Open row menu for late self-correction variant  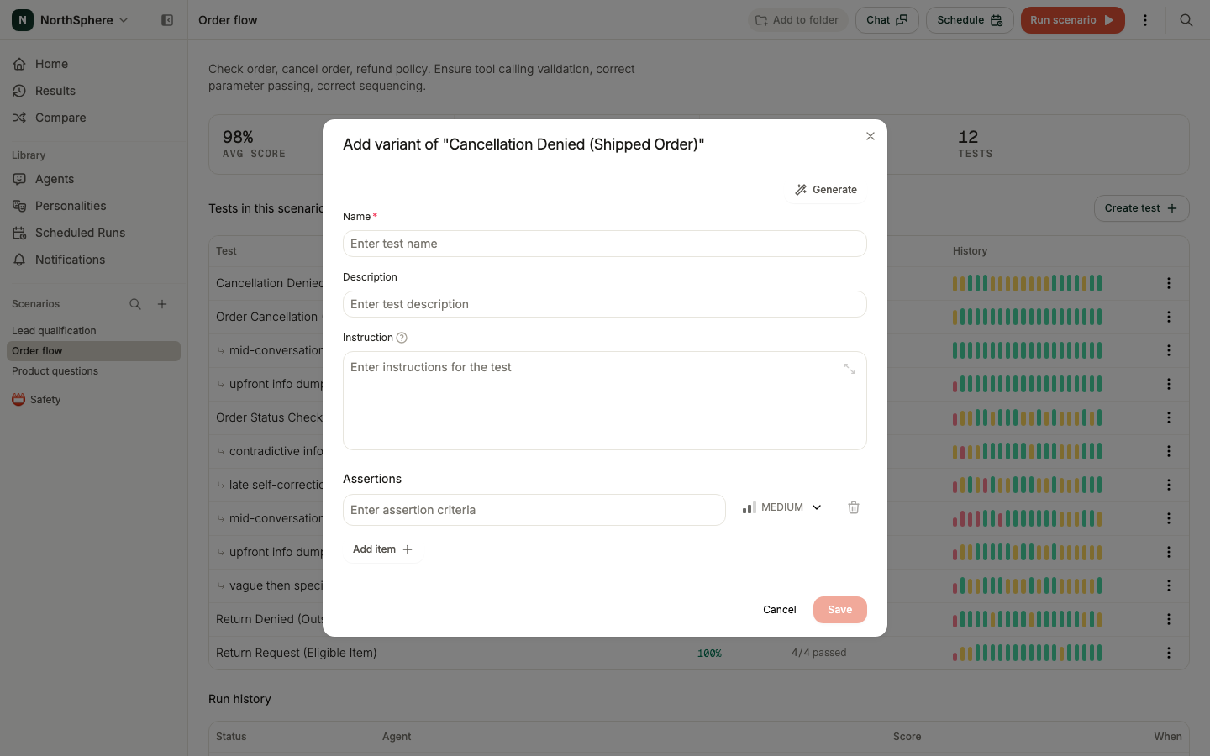click(1169, 485)
